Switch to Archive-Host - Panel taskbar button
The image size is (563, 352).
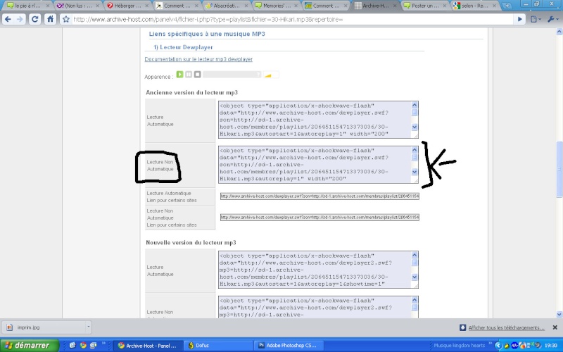pos(148,346)
